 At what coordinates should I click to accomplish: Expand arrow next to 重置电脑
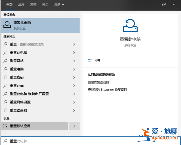point(74,69)
